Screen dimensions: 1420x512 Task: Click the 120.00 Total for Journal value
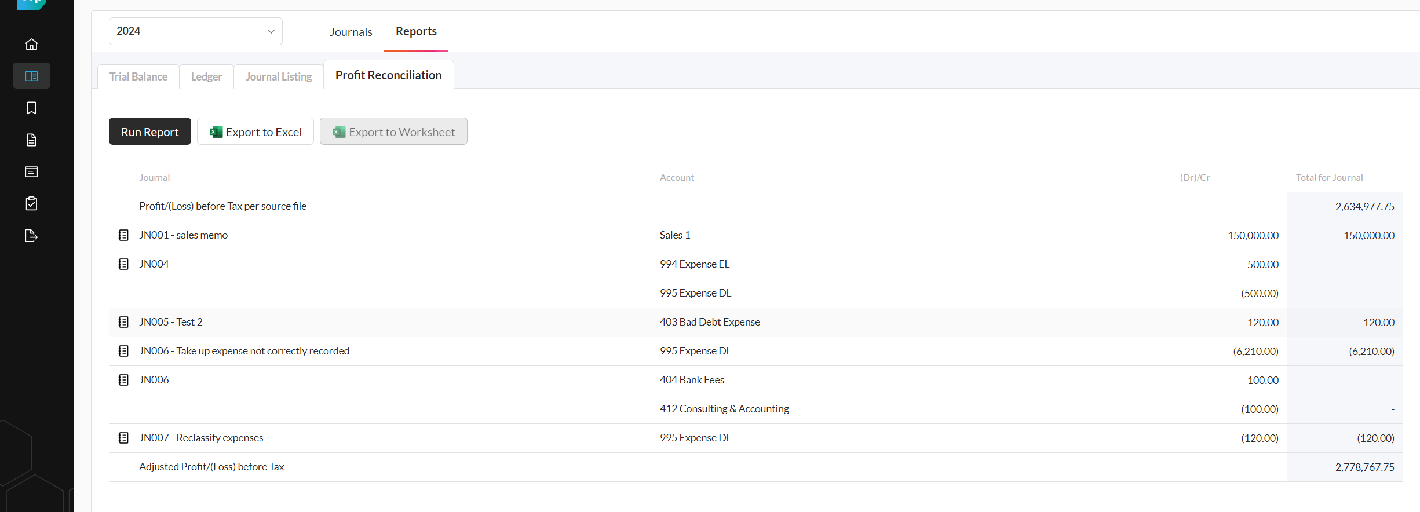pyautogui.click(x=1379, y=323)
